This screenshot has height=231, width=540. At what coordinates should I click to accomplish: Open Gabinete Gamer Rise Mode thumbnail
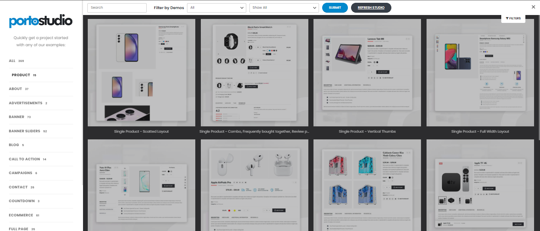(x=367, y=185)
